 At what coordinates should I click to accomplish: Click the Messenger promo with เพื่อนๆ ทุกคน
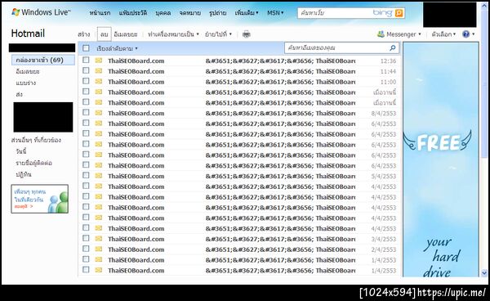[x=40, y=199]
